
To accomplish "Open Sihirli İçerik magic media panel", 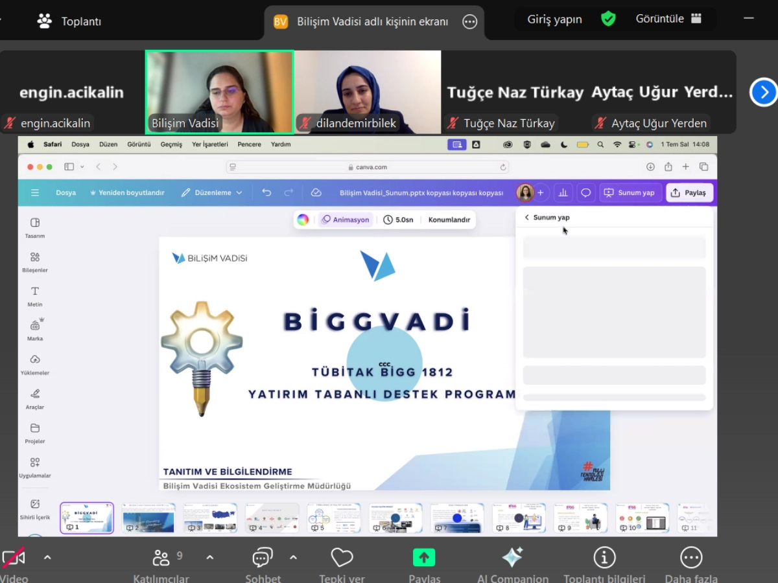I will (x=35, y=509).
